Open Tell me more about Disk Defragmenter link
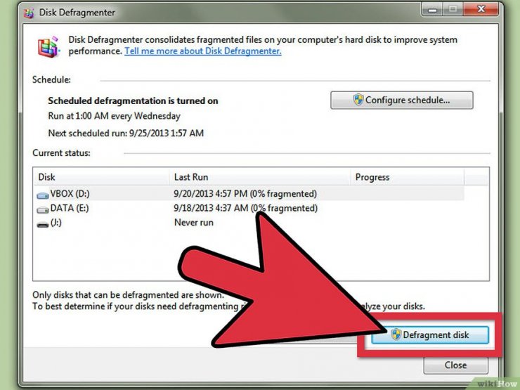This screenshot has height=390, width=520. 202,51
